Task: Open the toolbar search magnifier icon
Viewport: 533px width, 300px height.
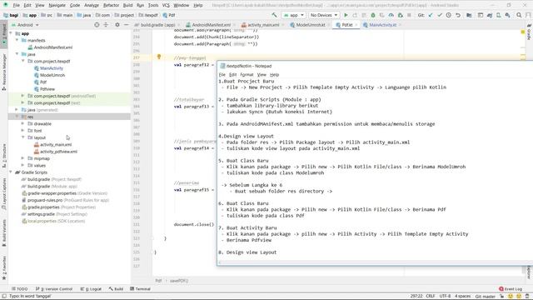Action: pyautogui.click(x=519, y=15)
